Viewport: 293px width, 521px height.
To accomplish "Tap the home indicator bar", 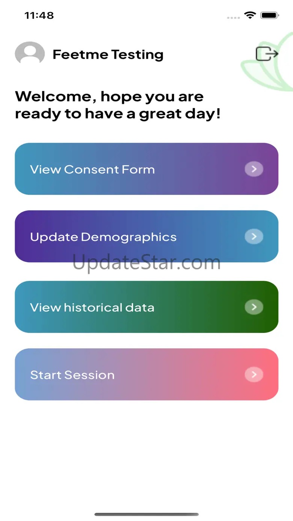I will [146, 514].
